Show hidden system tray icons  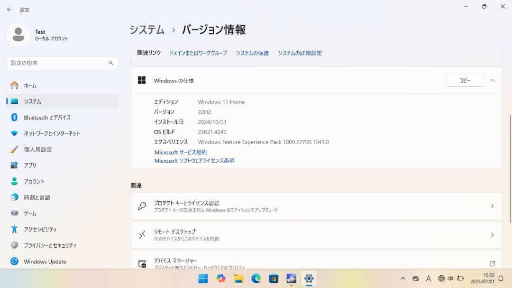(x=403, y=279)
